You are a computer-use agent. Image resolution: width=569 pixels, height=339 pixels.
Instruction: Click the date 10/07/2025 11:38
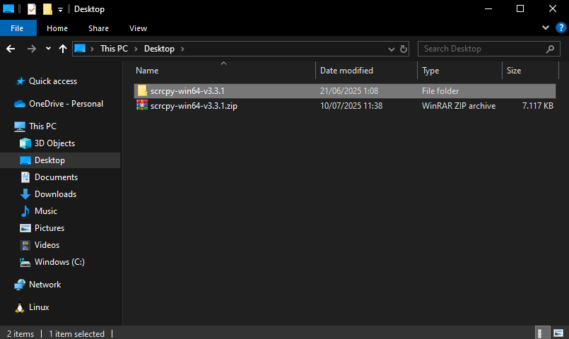[x=351, y=106]
